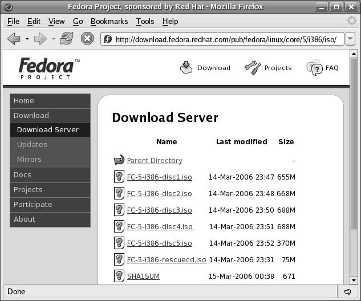Download FC-5-i386-rescuecd.iso link
Viewport: 361px width, 301px height.
pos(167,259)
